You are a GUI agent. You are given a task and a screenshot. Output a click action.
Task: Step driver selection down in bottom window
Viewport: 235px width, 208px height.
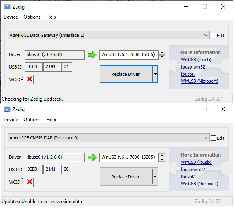162,160
